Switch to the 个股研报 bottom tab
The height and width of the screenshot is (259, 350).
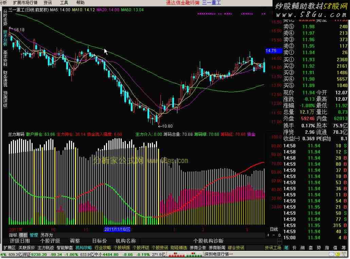pyautogui.click(x=122, y=248)
